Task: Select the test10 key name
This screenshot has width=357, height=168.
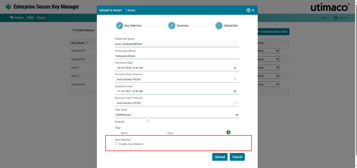Action: click(x=75, y=76)
